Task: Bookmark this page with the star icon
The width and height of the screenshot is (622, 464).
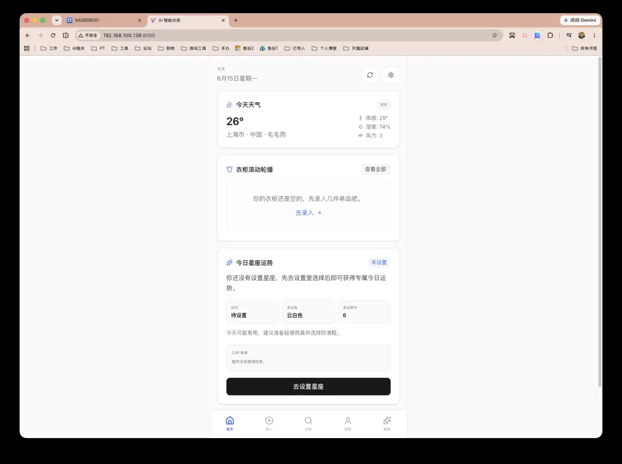Action: pyautogui.click(x=494, y=35)
